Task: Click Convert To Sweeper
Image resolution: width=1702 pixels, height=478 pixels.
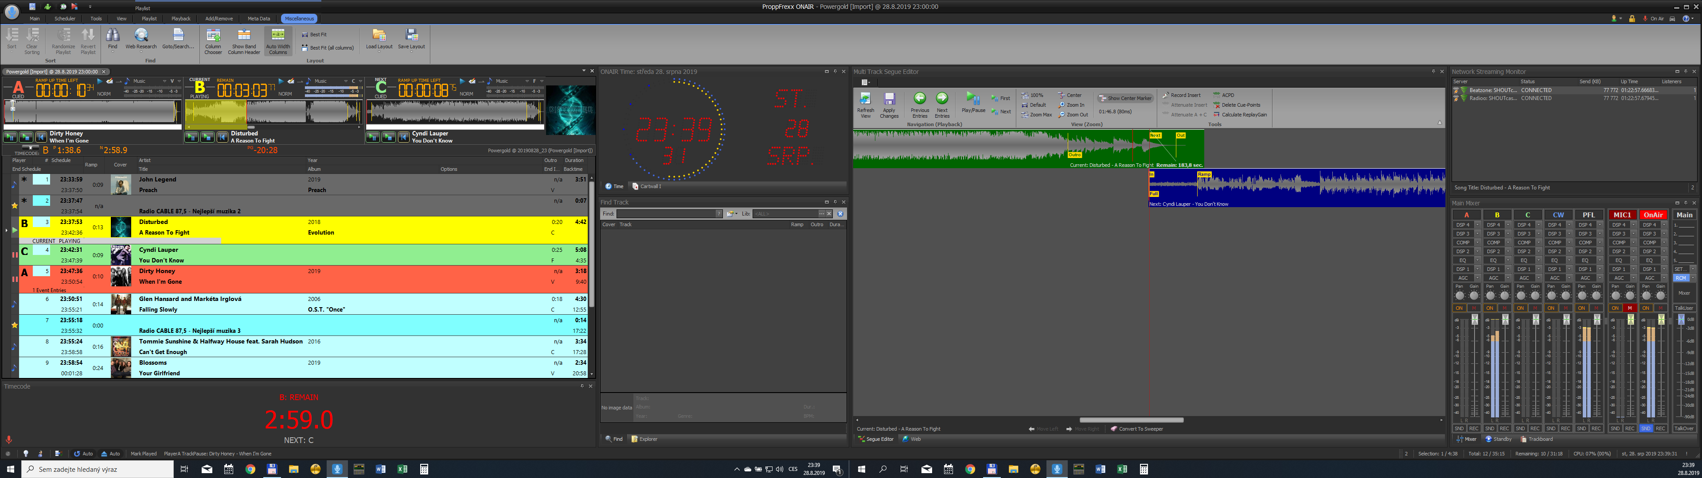Action: pyautogui.click(x=1137, y=429)
